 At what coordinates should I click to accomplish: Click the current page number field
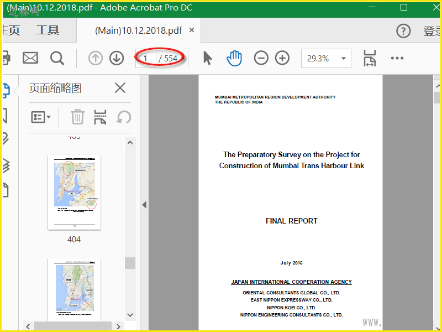145,59
